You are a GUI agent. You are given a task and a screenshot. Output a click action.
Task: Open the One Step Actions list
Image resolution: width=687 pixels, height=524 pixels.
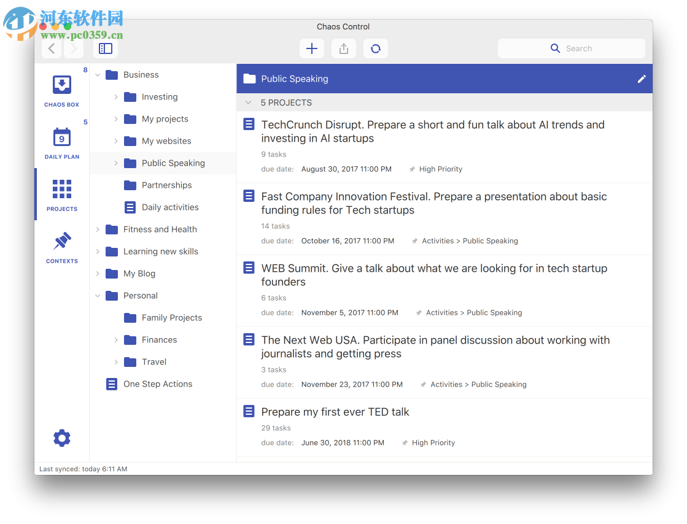pyautogui.click(x=158, y=383)
